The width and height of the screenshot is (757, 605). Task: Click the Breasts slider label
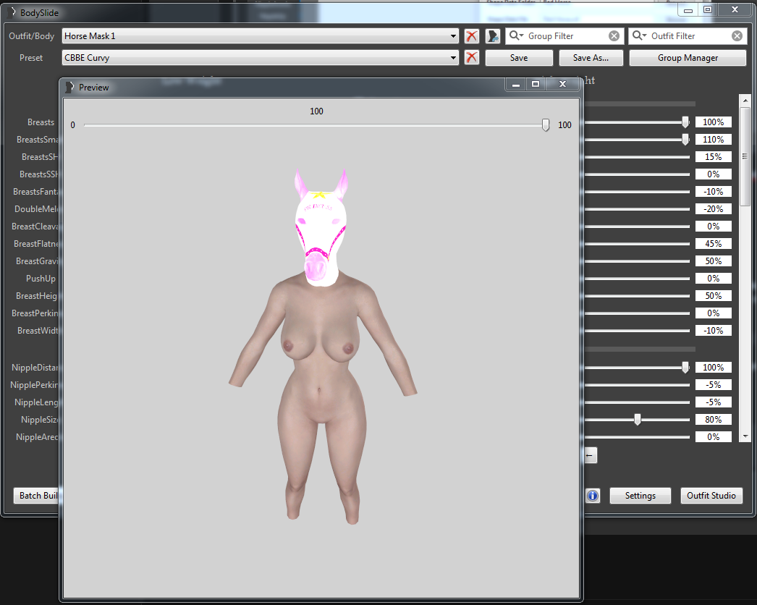(41, 122)
